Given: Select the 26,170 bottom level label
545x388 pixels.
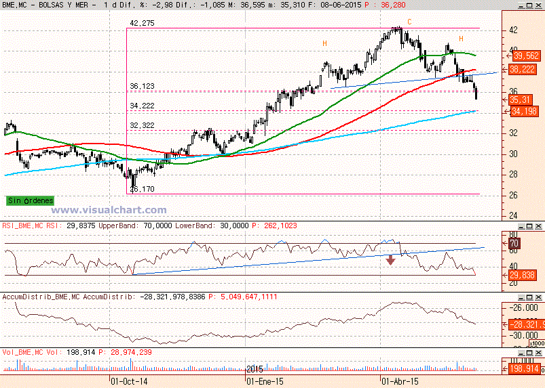Looking at the screenshot, I should [x=142, y=189].
